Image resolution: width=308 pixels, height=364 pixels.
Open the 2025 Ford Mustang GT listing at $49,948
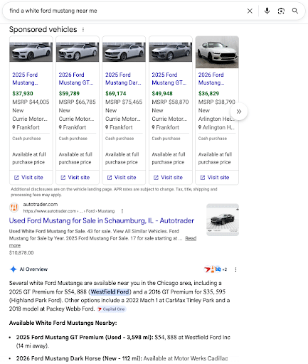point(169,79)
